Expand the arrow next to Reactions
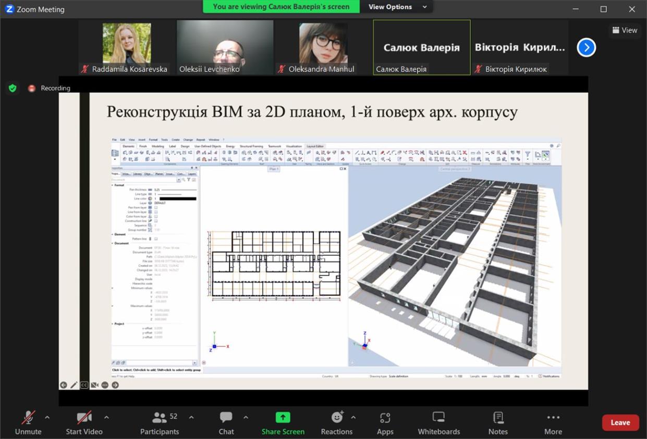The width and height of the screenshot is (647, 439). 353,417
